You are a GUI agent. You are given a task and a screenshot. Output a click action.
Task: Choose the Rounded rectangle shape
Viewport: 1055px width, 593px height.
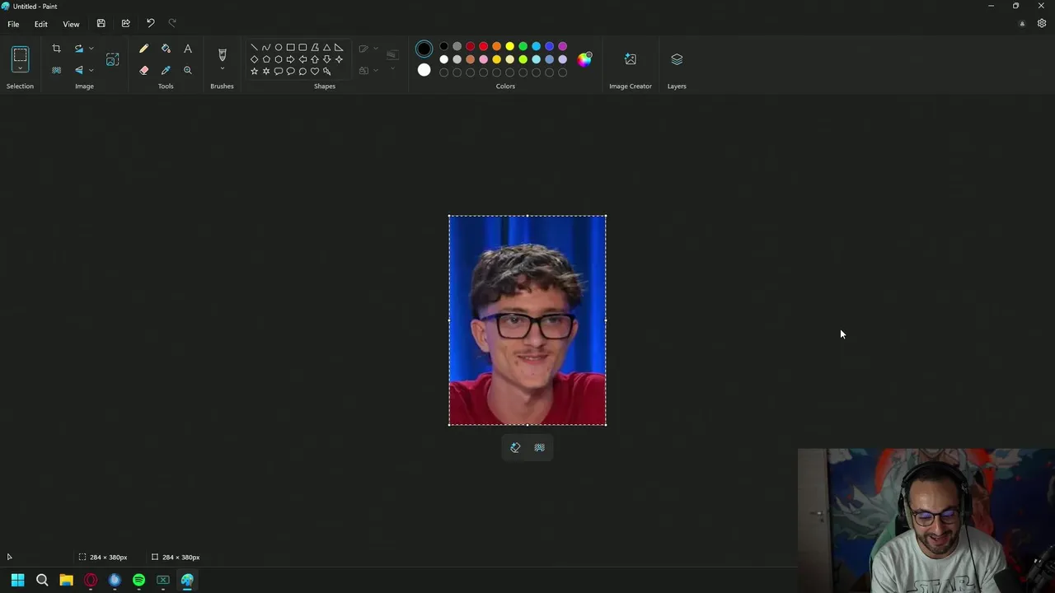(x=302, y=47)
